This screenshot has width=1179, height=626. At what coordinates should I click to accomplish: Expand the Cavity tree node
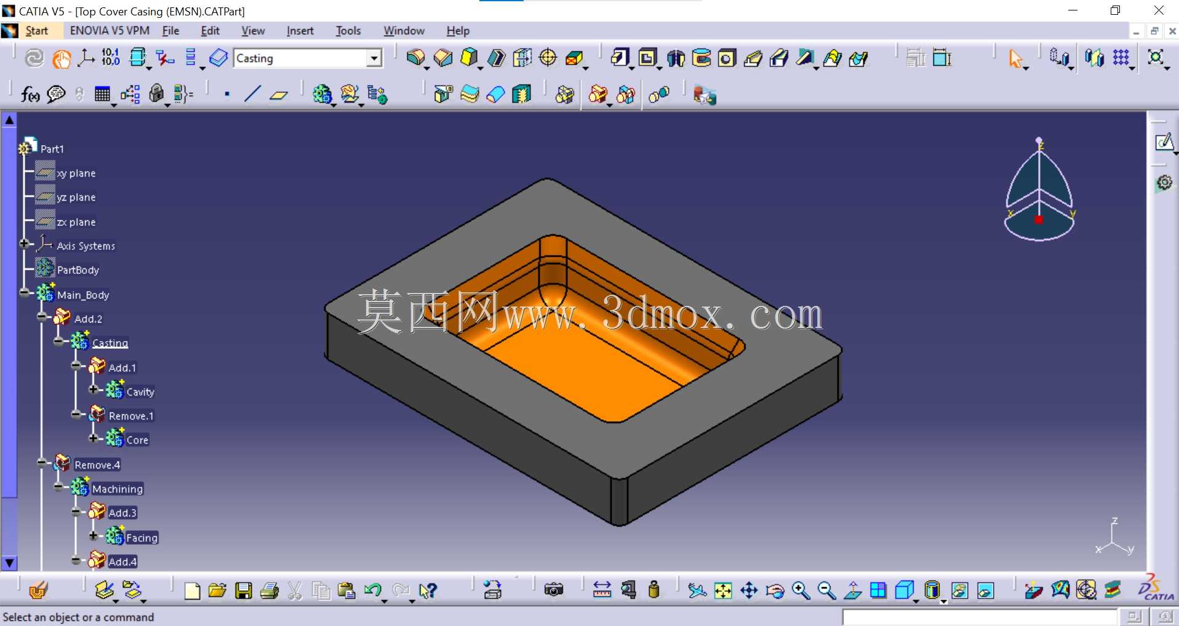[x=93, y=390]
